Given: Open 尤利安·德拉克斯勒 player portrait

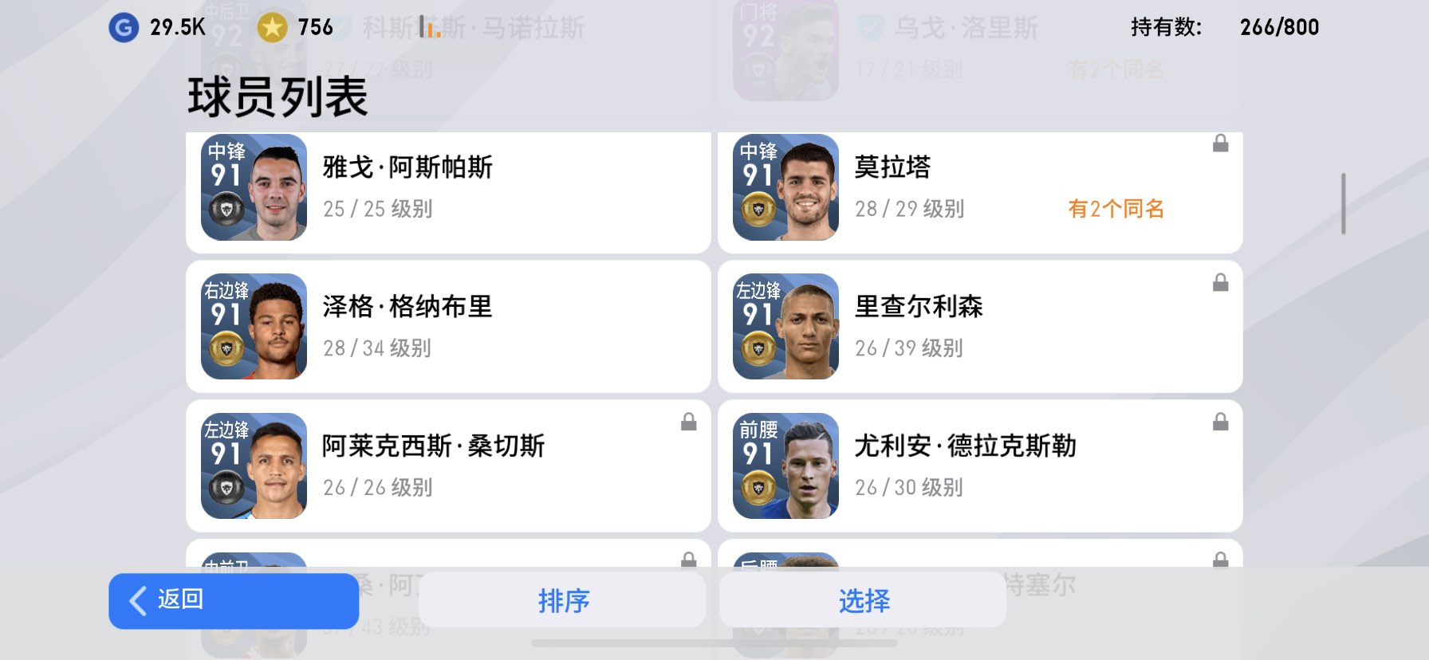Looking at the screenshot, I should tap(785, 466).
